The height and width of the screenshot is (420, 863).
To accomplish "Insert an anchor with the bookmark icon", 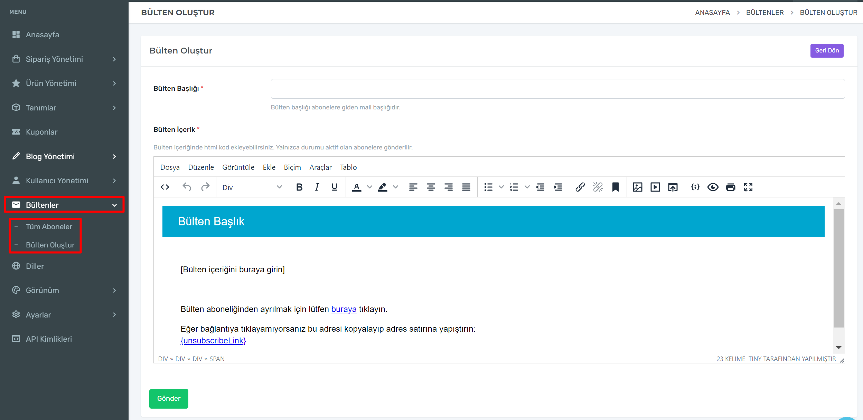I will (x=615, y=187).
